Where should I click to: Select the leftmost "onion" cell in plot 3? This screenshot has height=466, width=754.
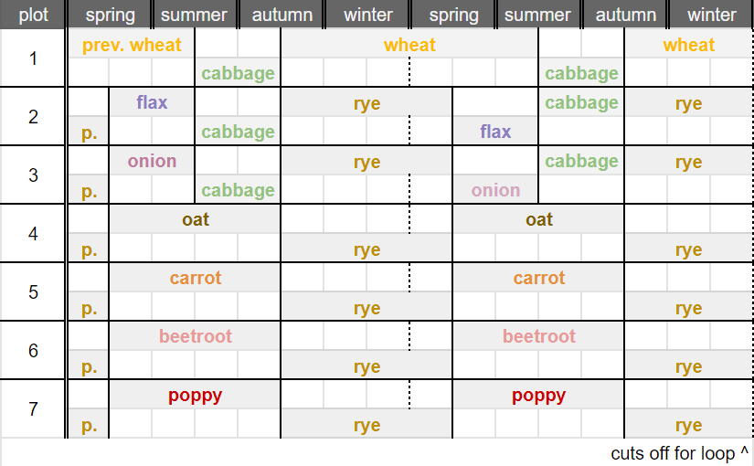tap(152, 161)
